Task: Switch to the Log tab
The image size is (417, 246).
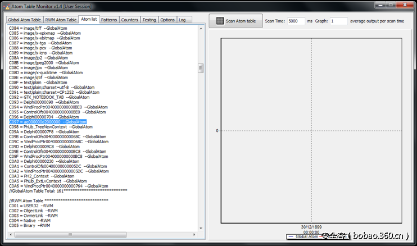Action: (182, 20)
